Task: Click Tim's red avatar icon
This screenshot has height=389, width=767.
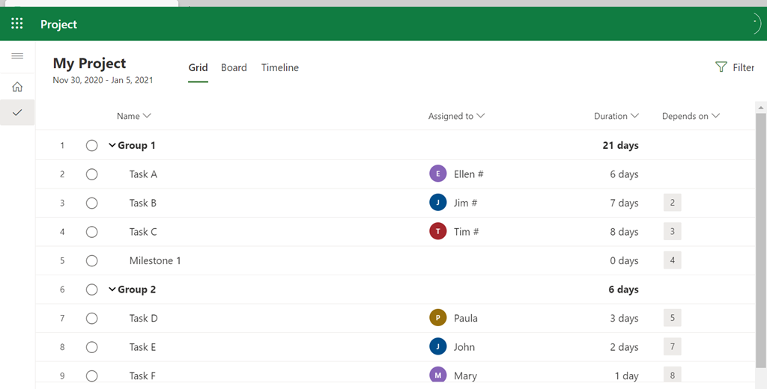Action: coord(438,232)
